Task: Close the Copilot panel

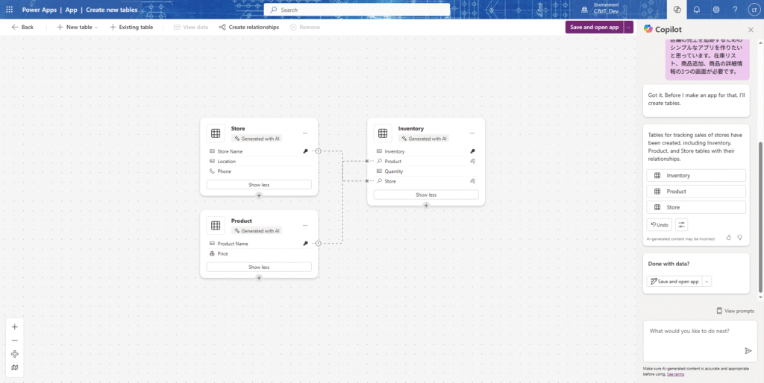Action: (x=751, y=28)
